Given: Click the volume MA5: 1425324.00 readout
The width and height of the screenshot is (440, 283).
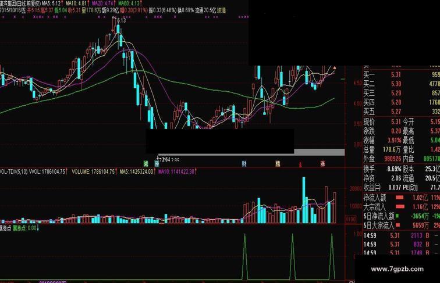Looking at the screenshot, I should click(136, 171).
